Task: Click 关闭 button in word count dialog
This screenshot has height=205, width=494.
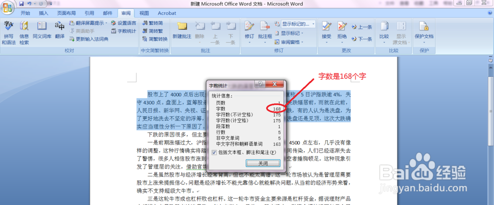Action: tap(263, 164)
